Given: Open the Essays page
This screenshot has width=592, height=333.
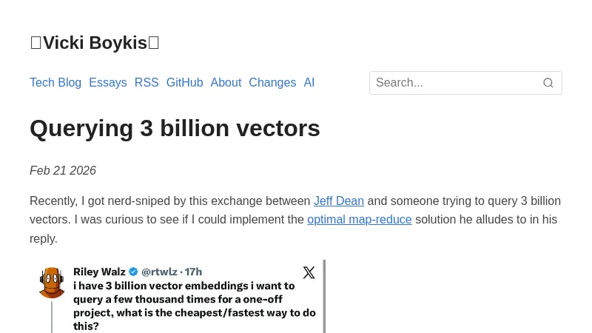Looking at the screenshot, I should pyautogui.click(x=108, y=83).
